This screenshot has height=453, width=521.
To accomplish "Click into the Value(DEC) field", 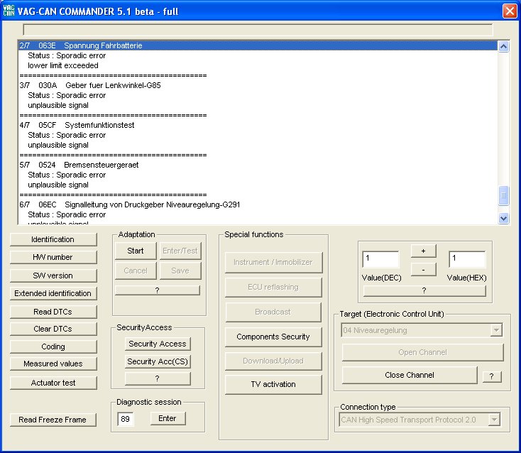I will [380, 259].
